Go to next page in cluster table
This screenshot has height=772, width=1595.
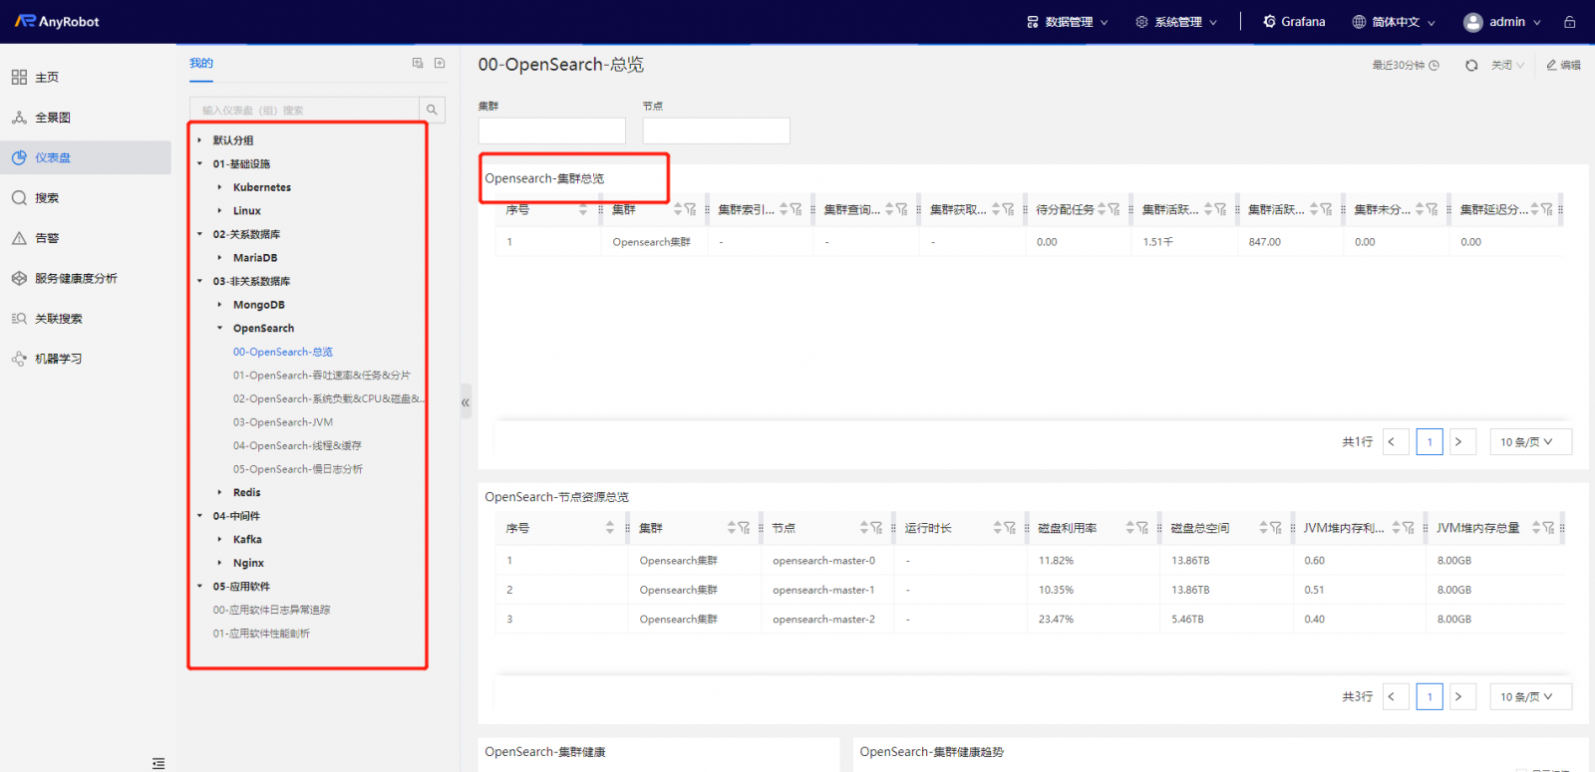pyautogui.click(x=1462, y=441)
